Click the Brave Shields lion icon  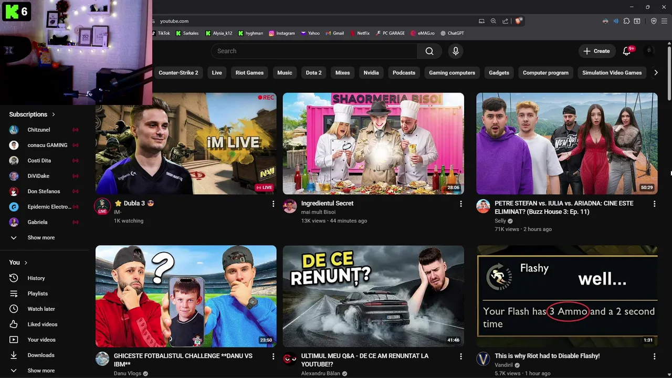pos(519,21)
